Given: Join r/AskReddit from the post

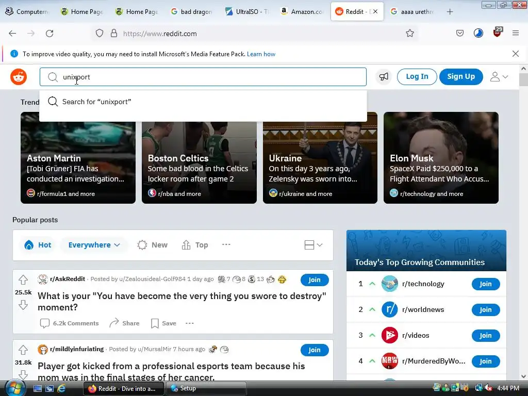Looking at the screenshot, I should (x=315, y=280).
